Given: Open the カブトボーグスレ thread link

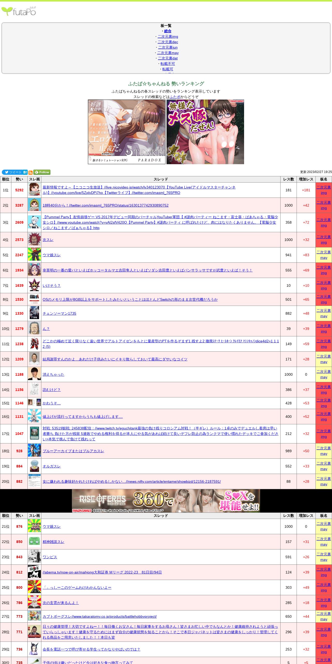Looking at the screenshot, I should [x=100, y=616].
